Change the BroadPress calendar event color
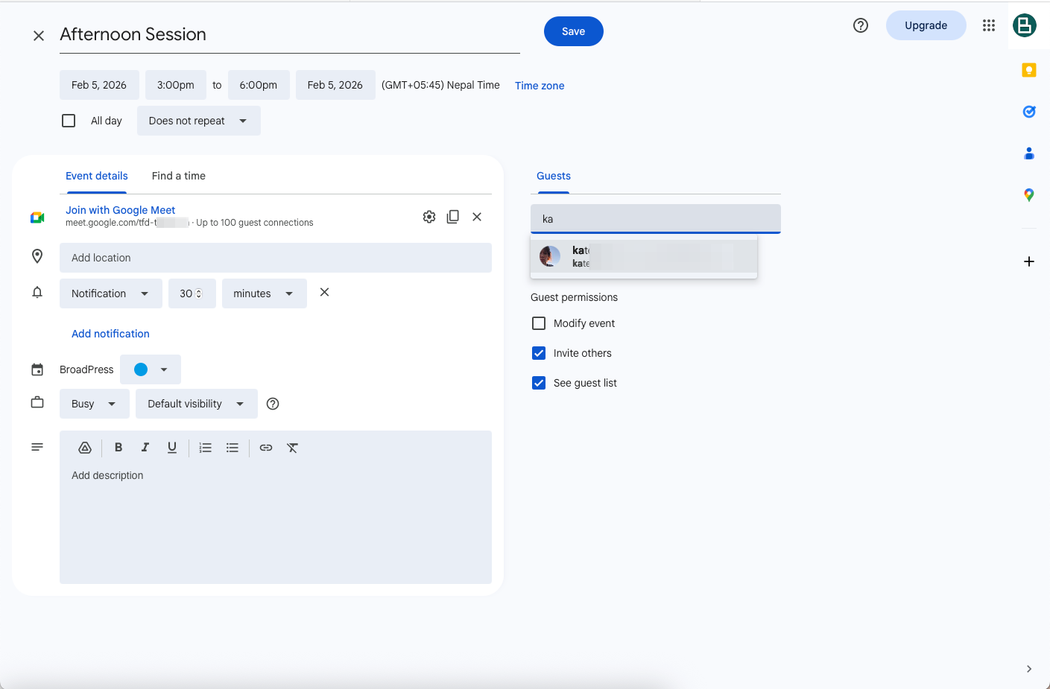 click(x=150, y=369)
